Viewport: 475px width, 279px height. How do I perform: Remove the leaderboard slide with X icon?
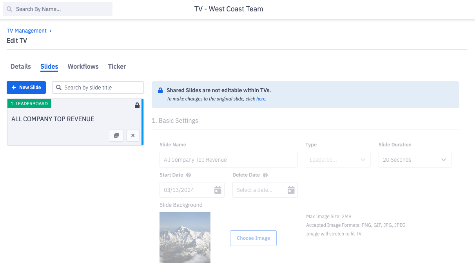click(133, 135)
